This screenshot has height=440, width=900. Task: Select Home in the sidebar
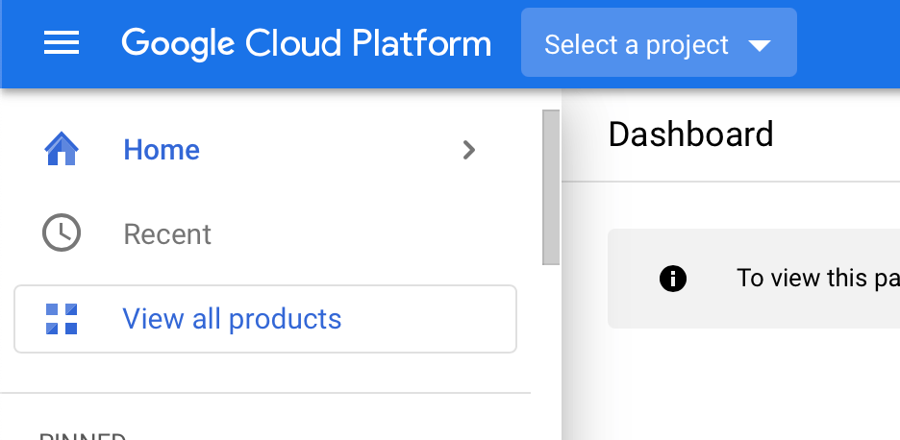pos(162,150)
